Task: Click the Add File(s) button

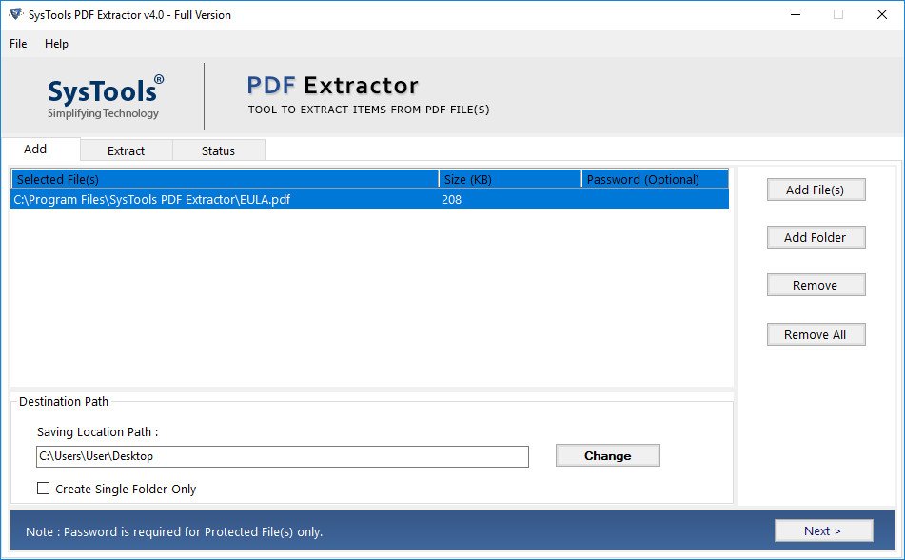Action: click(x=816, y=190)
